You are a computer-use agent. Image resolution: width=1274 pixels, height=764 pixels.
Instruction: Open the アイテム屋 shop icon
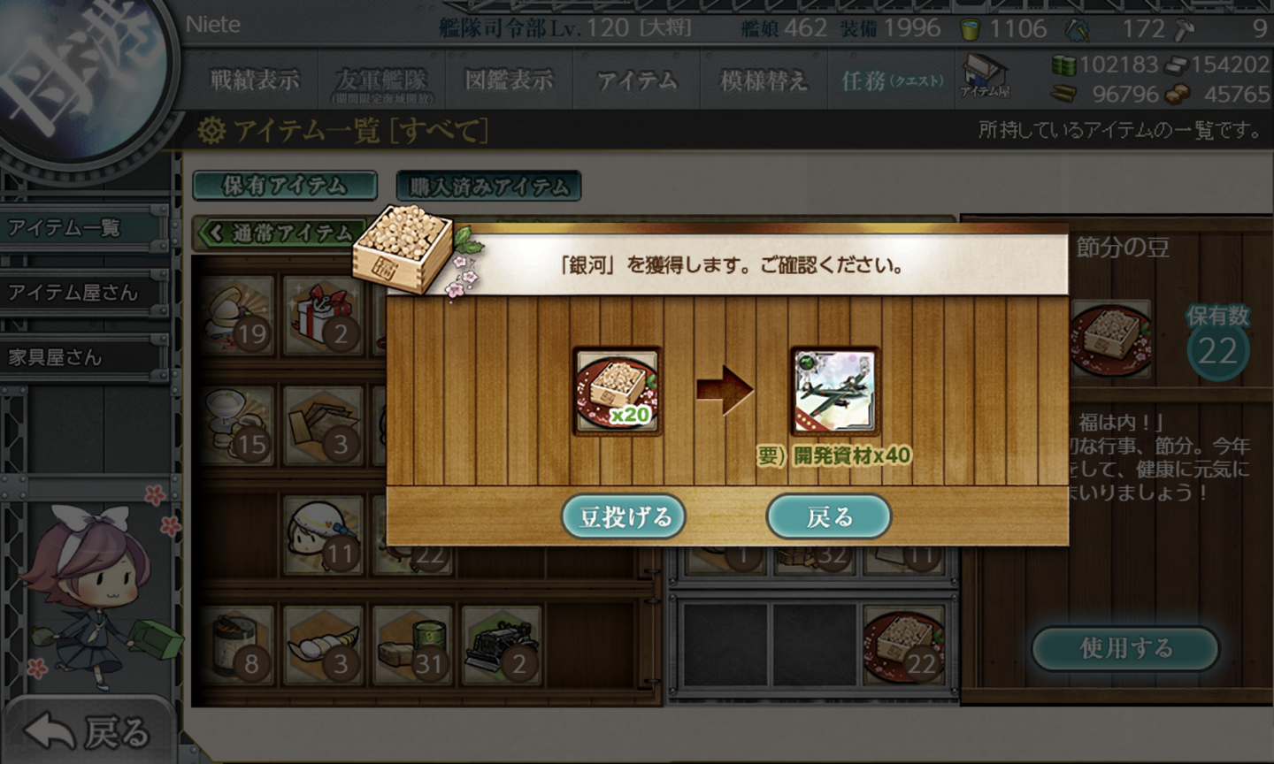pos(984,77)
